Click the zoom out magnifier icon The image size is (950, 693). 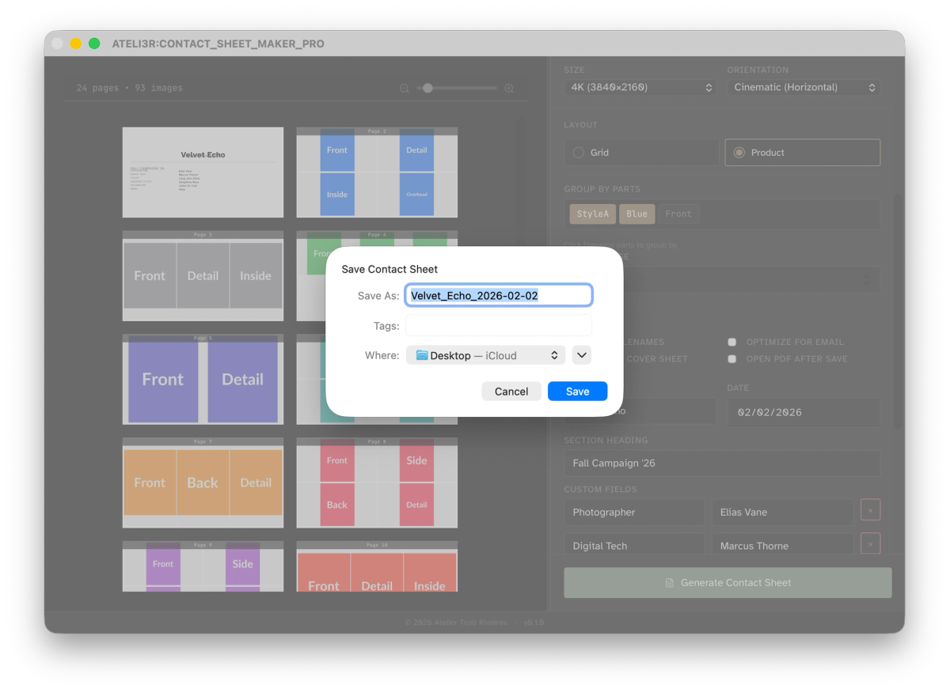(x=405, y=89)
